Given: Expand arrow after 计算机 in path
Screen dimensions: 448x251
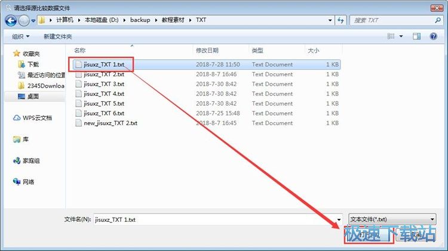Looking at the screenshot, I should 79,20.
